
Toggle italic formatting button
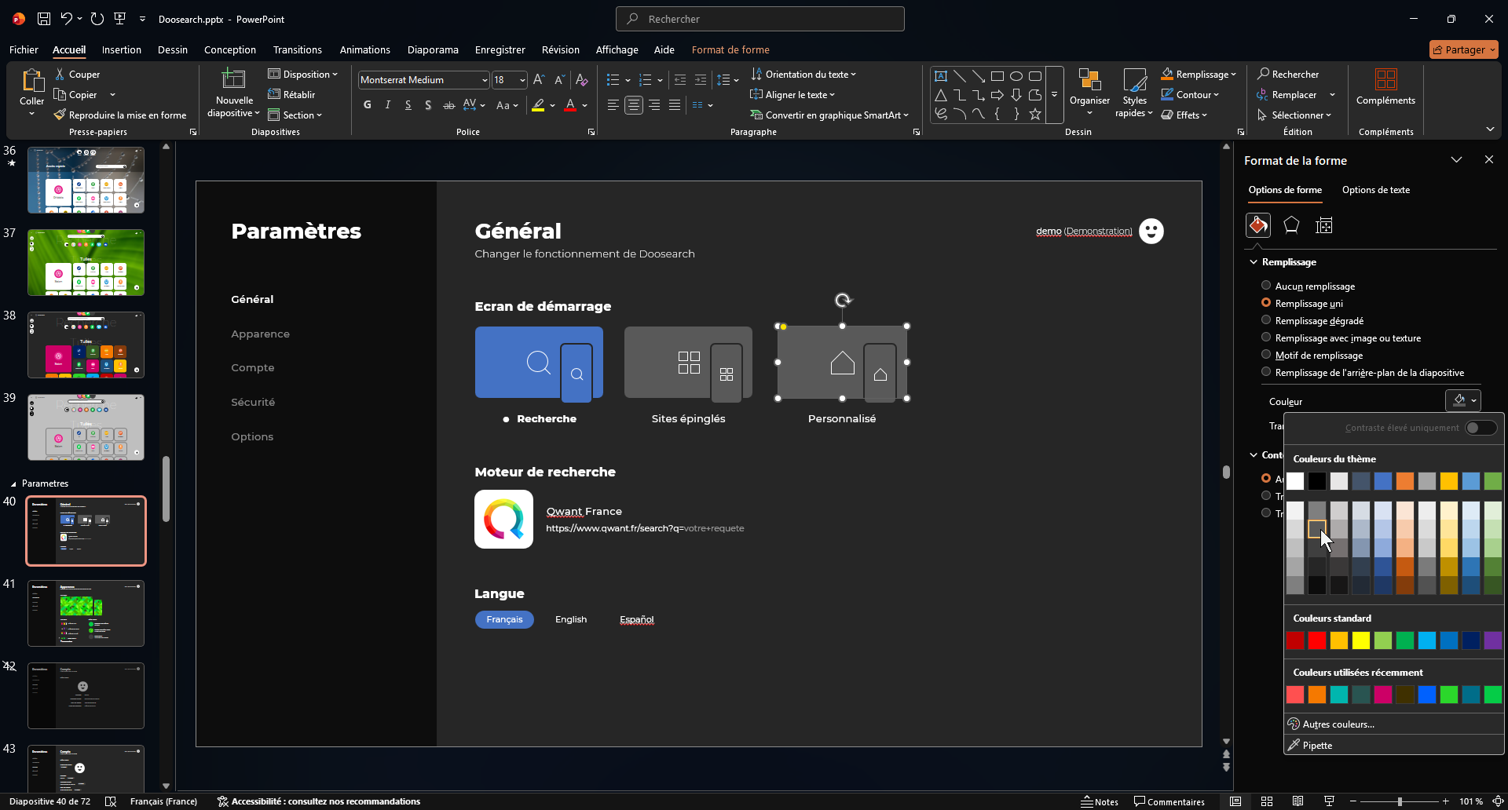point(388,105)
